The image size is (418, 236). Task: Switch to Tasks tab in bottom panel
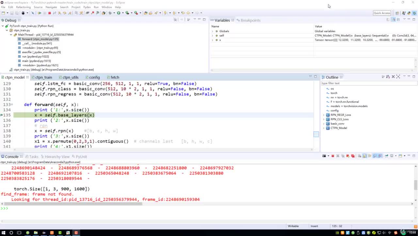coord(34,157)
